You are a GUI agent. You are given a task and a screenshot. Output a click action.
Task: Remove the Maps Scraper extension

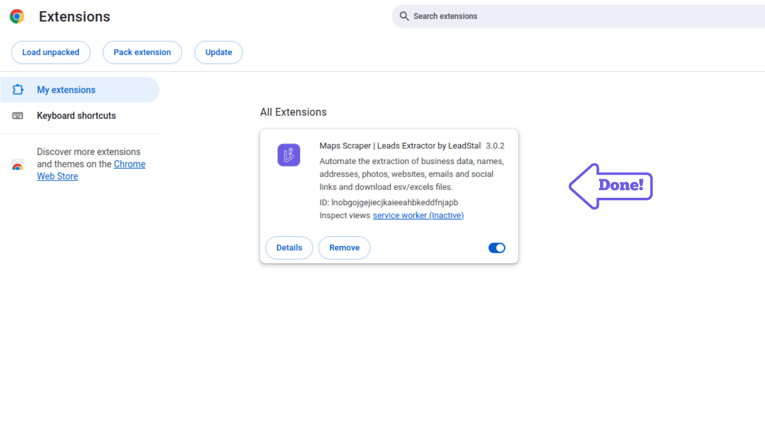pos(344,248)
